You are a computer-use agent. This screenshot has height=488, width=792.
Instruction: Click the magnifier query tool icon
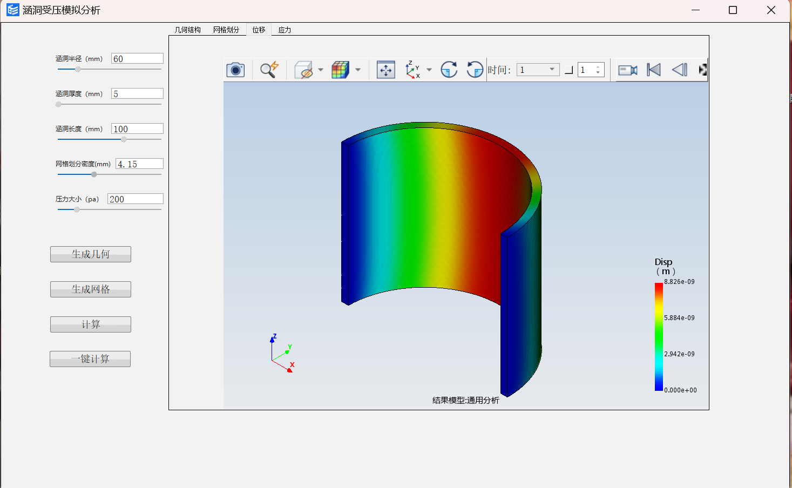pos(269,70)
